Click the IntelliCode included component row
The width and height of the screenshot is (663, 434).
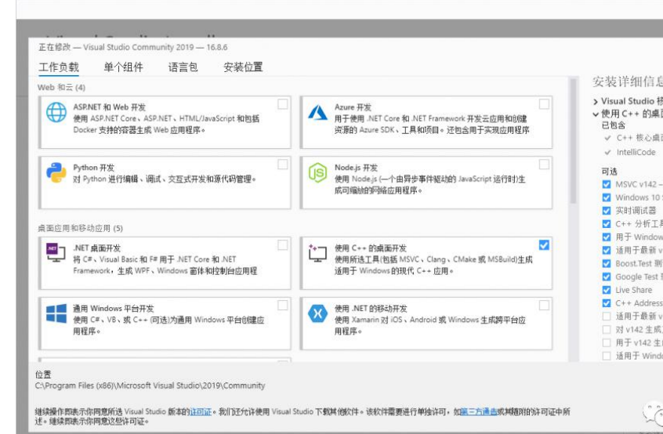pos(630,152)
